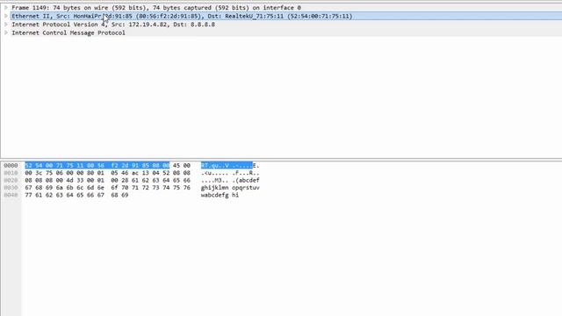
Task: Expand the Internet Protocol Version 4 node
Action: (6, 25)
